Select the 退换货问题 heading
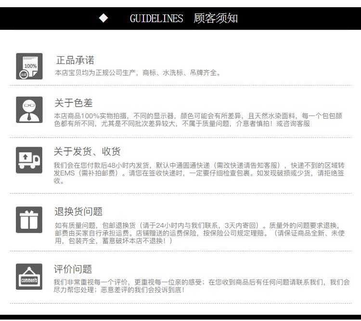361x321 pixels. pyautogui.click(x=78, y=211)
